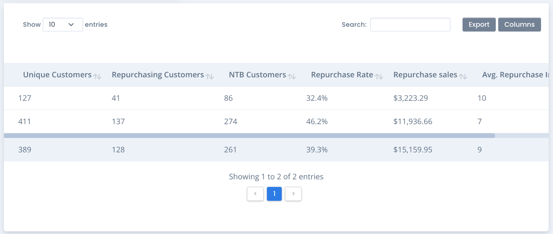Focus the Search input field

click(410, 24)
